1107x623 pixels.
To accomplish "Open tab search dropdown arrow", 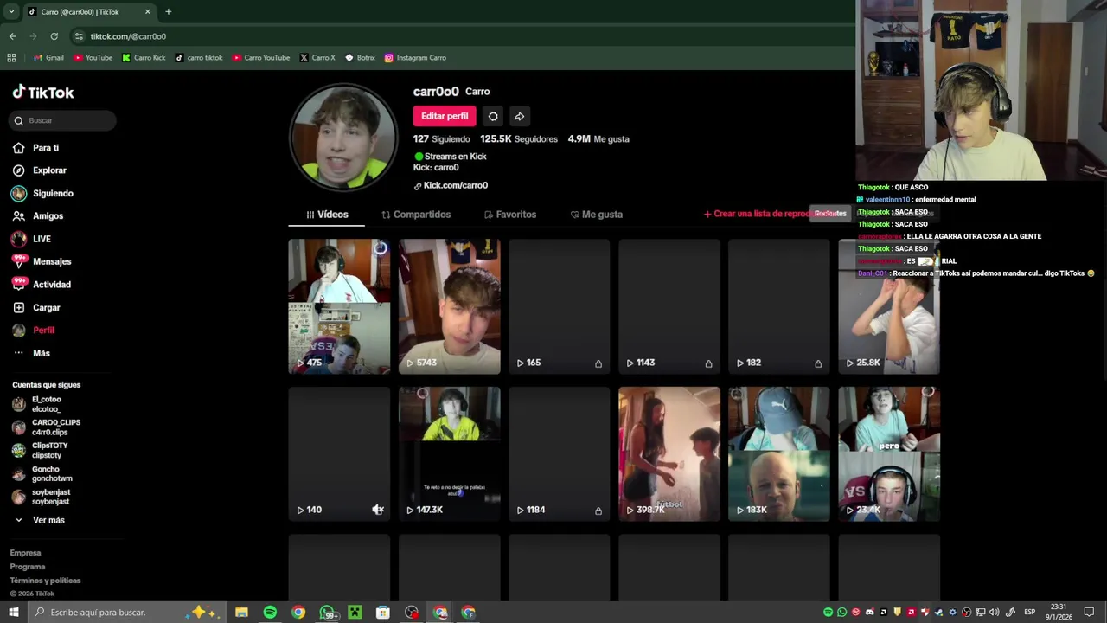I will pos(10,11).
